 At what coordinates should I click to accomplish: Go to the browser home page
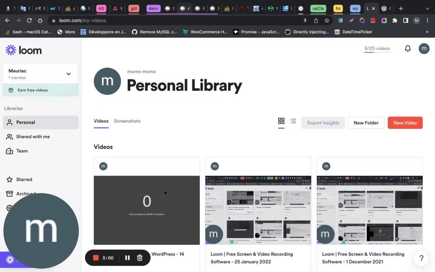[40, 20]
